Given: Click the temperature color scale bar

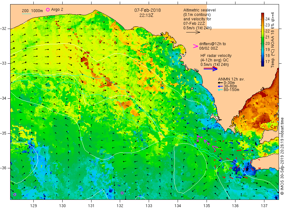Looking at the screenshot, I should [262, 39].
